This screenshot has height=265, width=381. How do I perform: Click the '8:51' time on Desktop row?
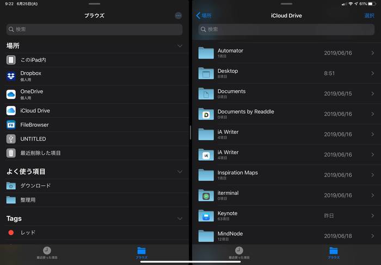(329, 73)
